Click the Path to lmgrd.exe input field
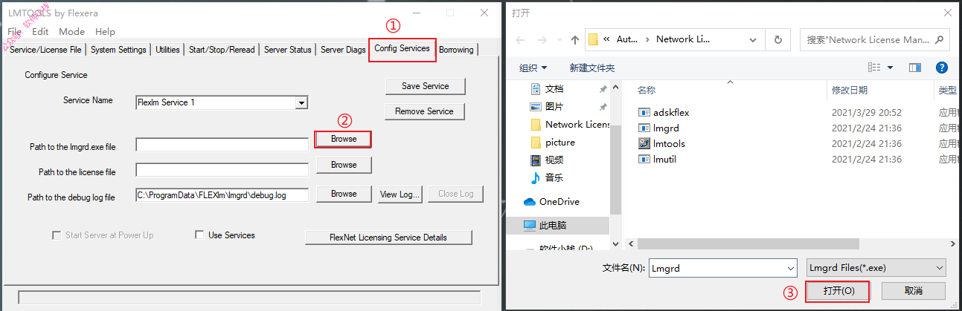Screen dimensions: 962x311 click(x=222, y=145)
